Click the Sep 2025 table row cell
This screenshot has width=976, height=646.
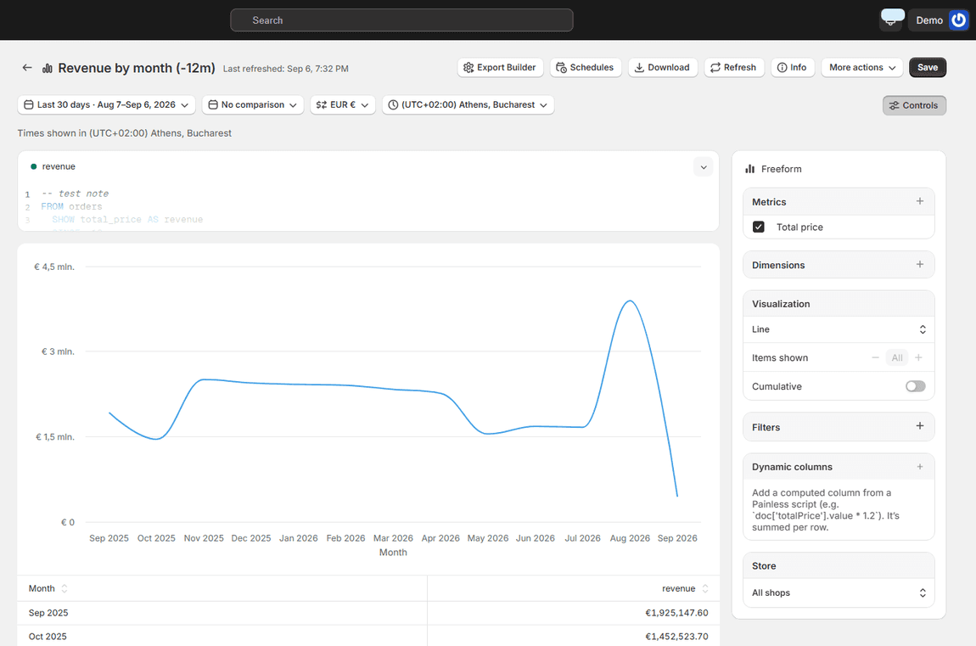click(222, 612)
